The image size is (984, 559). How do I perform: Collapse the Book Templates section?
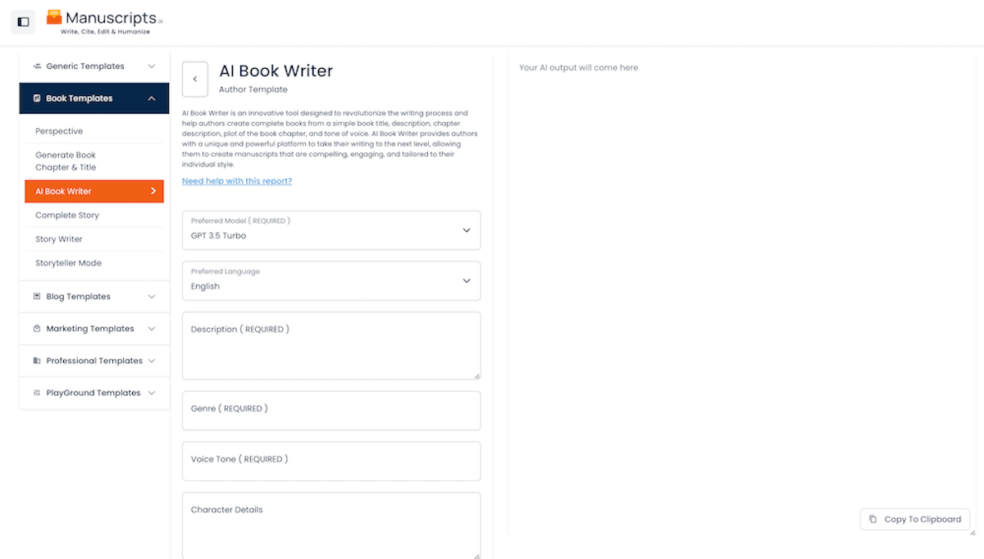click(152, 98)
